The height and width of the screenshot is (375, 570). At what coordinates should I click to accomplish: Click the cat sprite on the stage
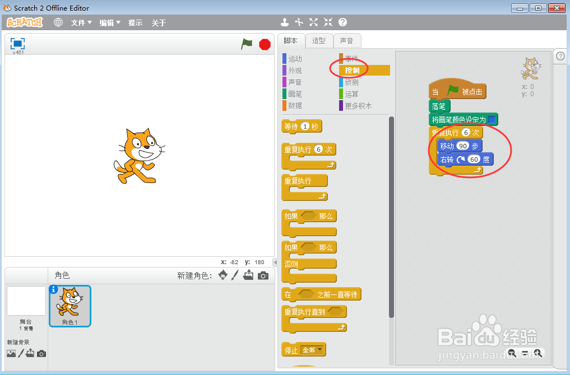point(139,156)
